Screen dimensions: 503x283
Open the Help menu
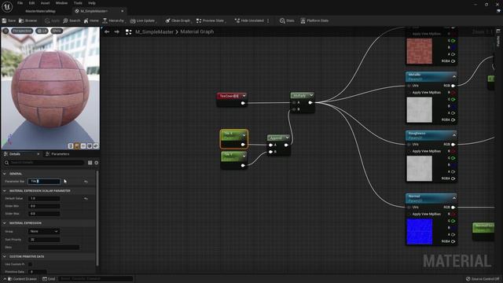coord(92,3)
